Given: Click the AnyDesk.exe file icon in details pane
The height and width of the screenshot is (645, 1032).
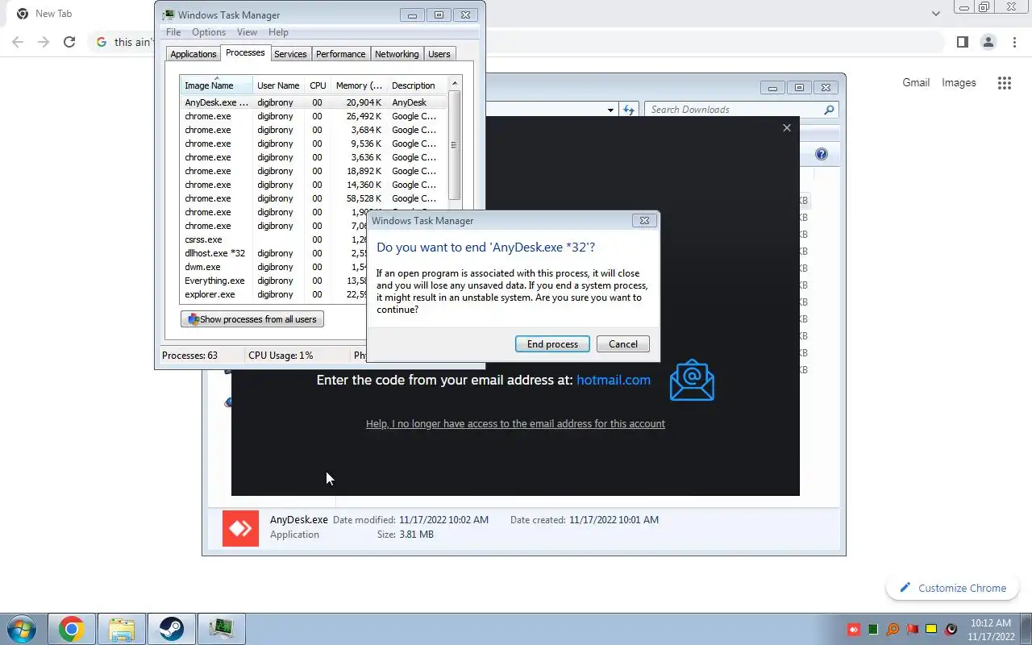Looking at the screenshot, I should click(x=240, y=528).
